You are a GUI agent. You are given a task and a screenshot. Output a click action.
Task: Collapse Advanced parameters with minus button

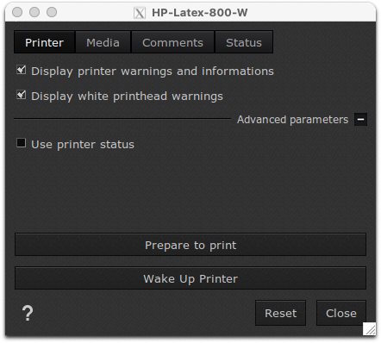pos(361,120)
